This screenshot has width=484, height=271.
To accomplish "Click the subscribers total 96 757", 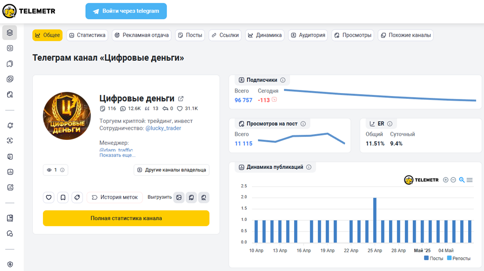I will [x=243, y=100].
